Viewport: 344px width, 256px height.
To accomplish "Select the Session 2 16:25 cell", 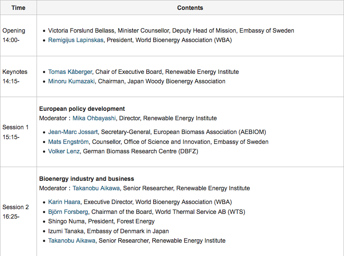I will point(18,212).
